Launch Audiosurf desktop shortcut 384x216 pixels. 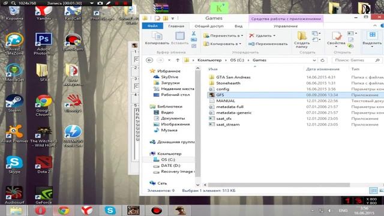(14, 195)
